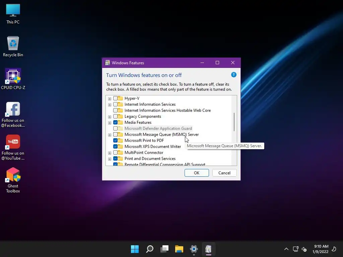The height and width of the screenshot is (257, 343).
Task: Expand the Hyper-V tree node
Action: (x=110, y=99)
